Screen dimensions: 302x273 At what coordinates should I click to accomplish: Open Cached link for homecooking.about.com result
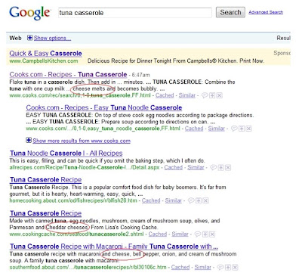pos(151,200)
